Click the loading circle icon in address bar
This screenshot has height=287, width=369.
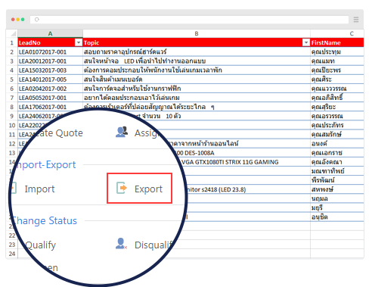(x=37, y=20)
